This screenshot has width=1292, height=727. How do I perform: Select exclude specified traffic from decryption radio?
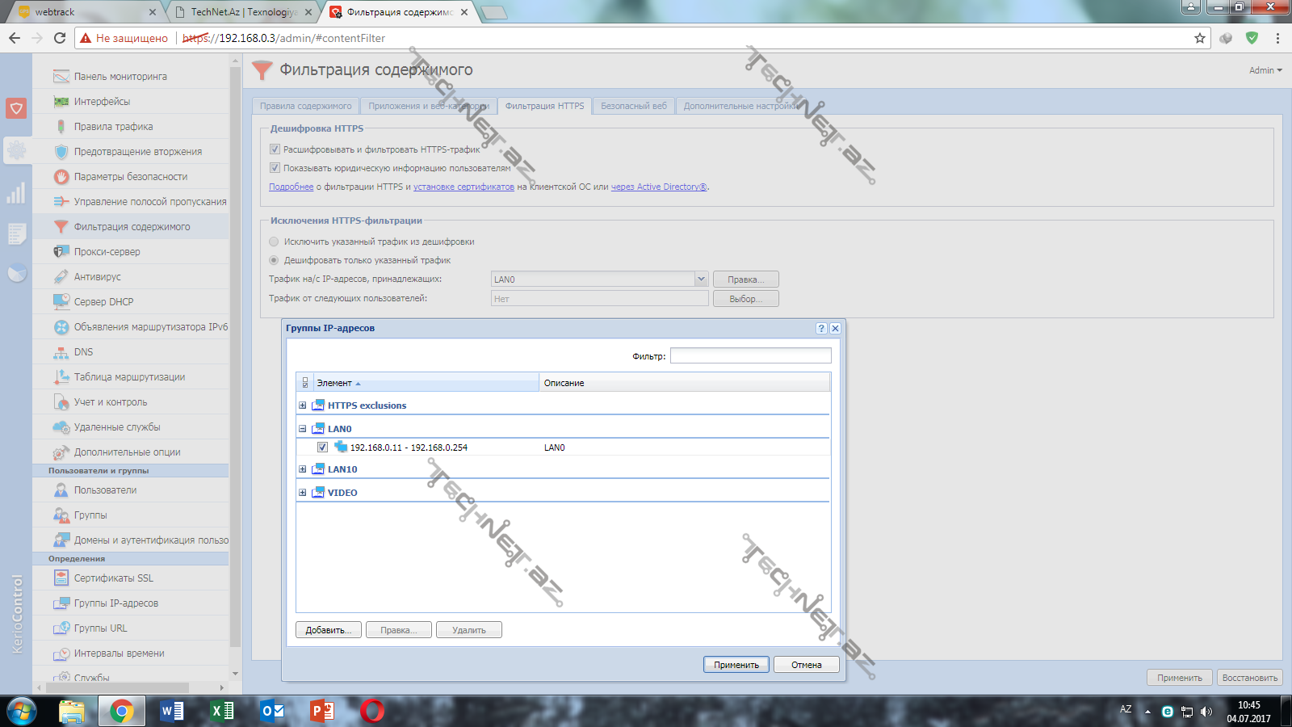[x=274, y=242]
